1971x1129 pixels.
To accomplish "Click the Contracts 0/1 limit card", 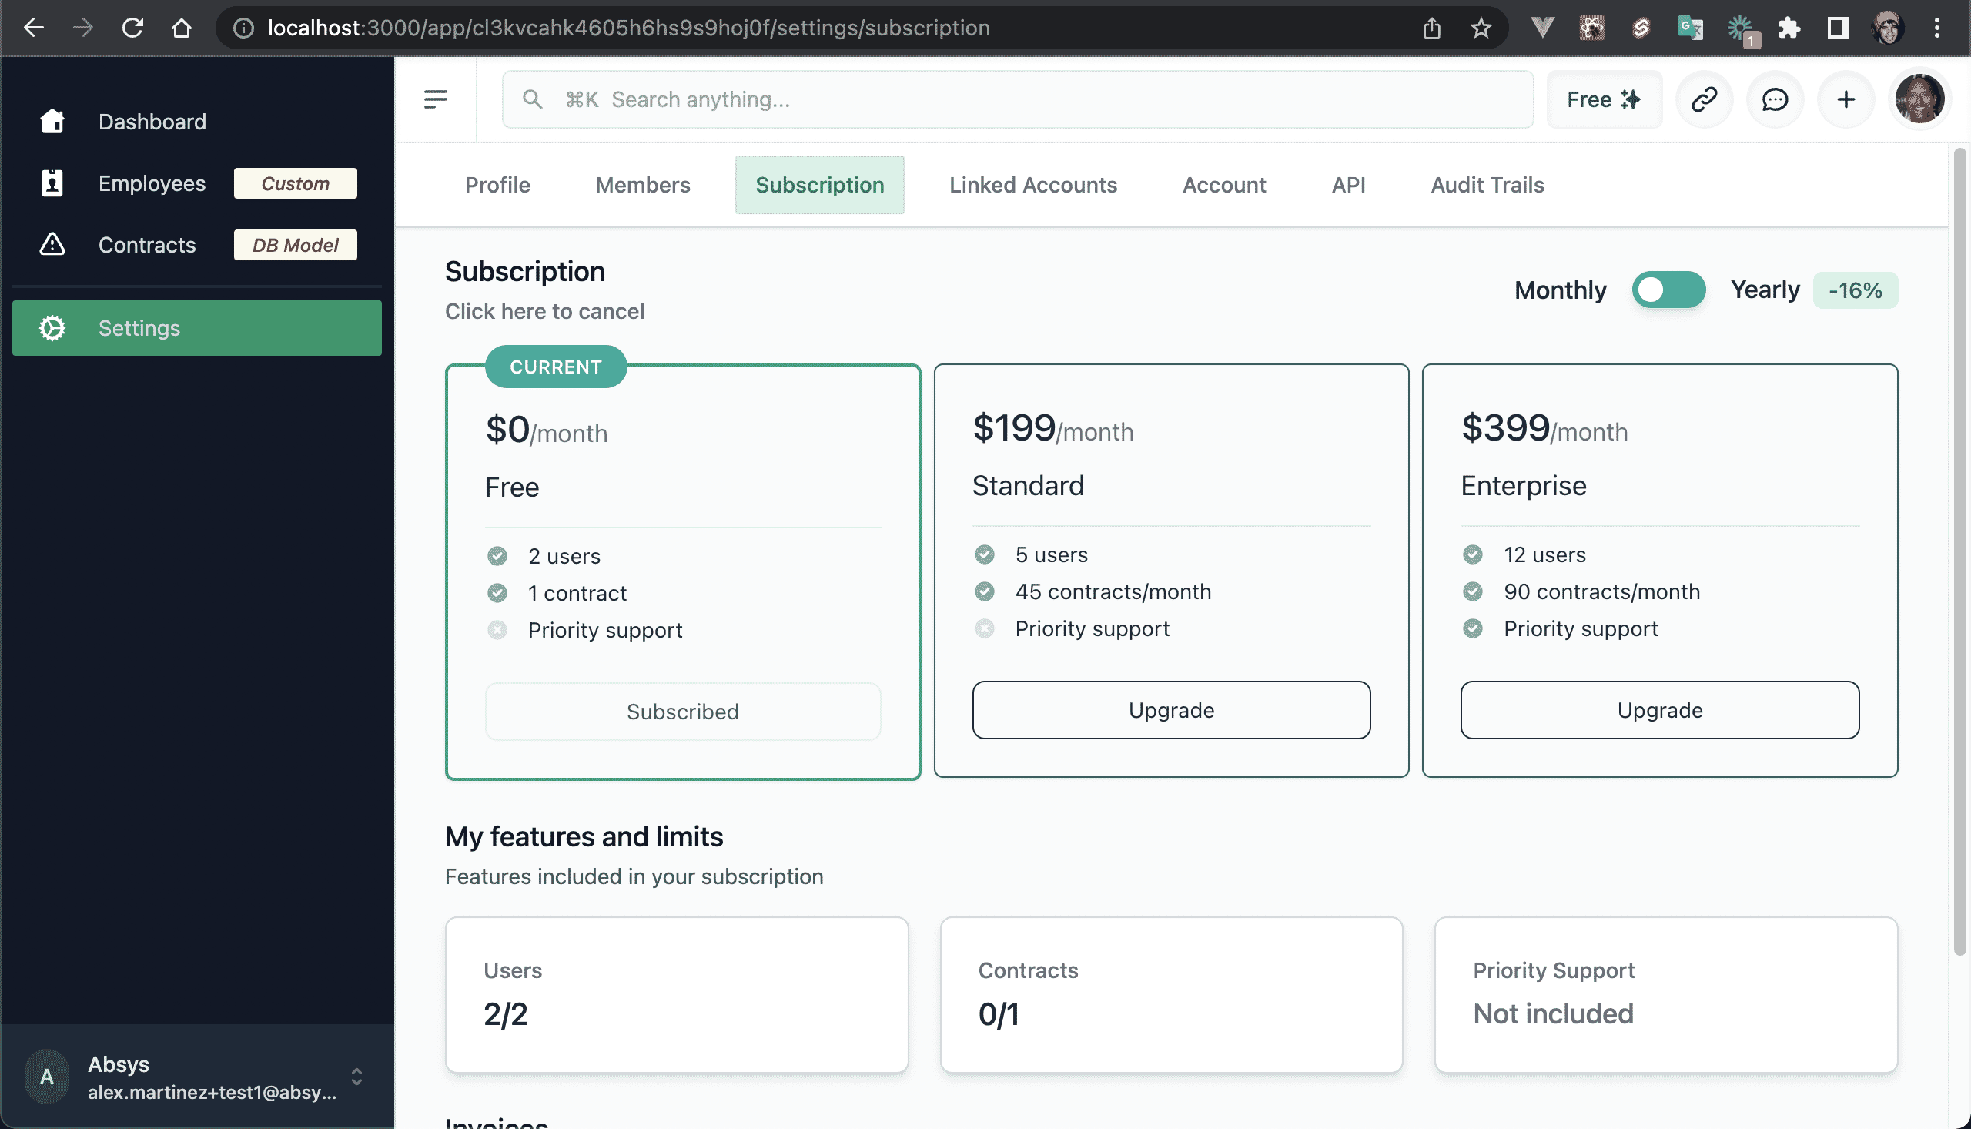I will pos(1171,995).
